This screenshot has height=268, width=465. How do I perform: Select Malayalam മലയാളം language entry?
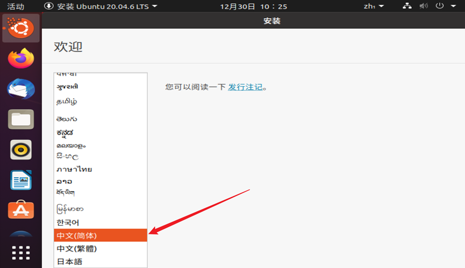[x=101, y=146]
